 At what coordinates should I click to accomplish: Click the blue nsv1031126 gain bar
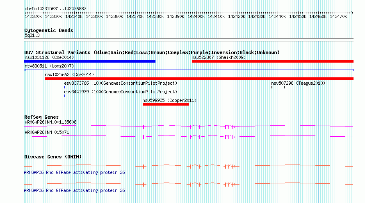90,61
